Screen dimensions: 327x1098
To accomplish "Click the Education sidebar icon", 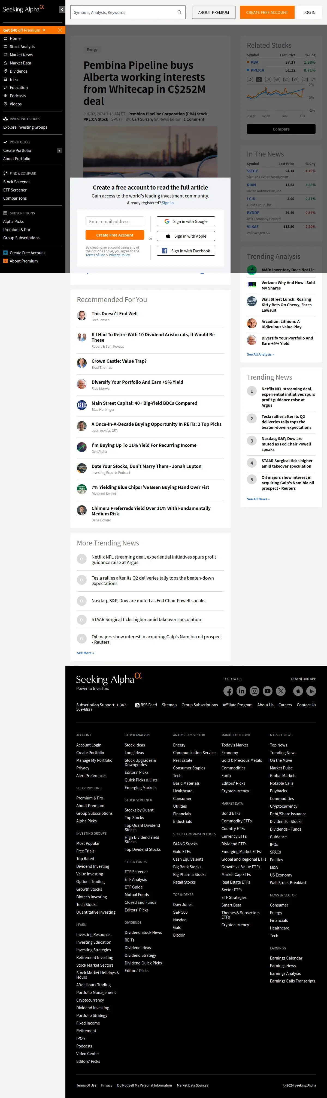I will coord(5,88).
